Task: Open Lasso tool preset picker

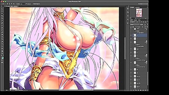Action: click(4, 4)
